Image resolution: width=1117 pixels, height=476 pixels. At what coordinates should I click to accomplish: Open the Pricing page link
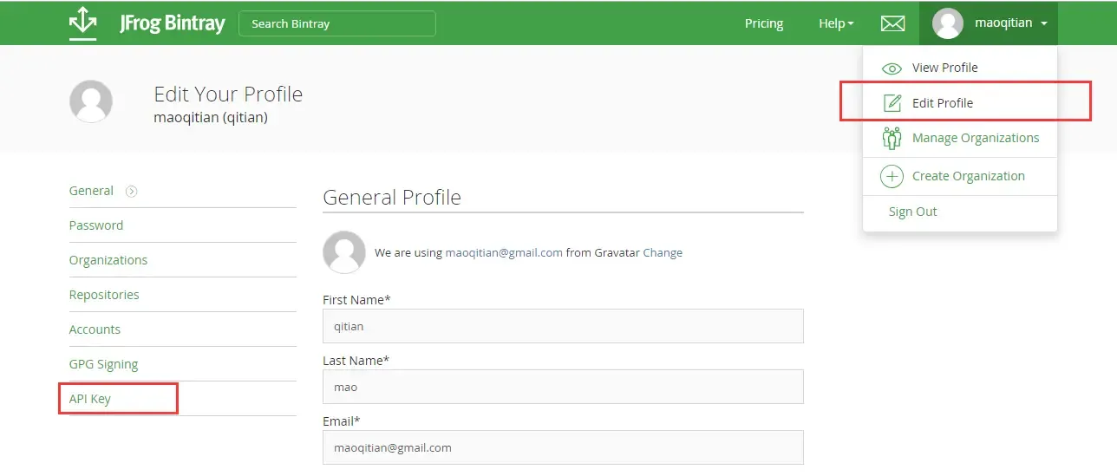[x=763, y=23]
